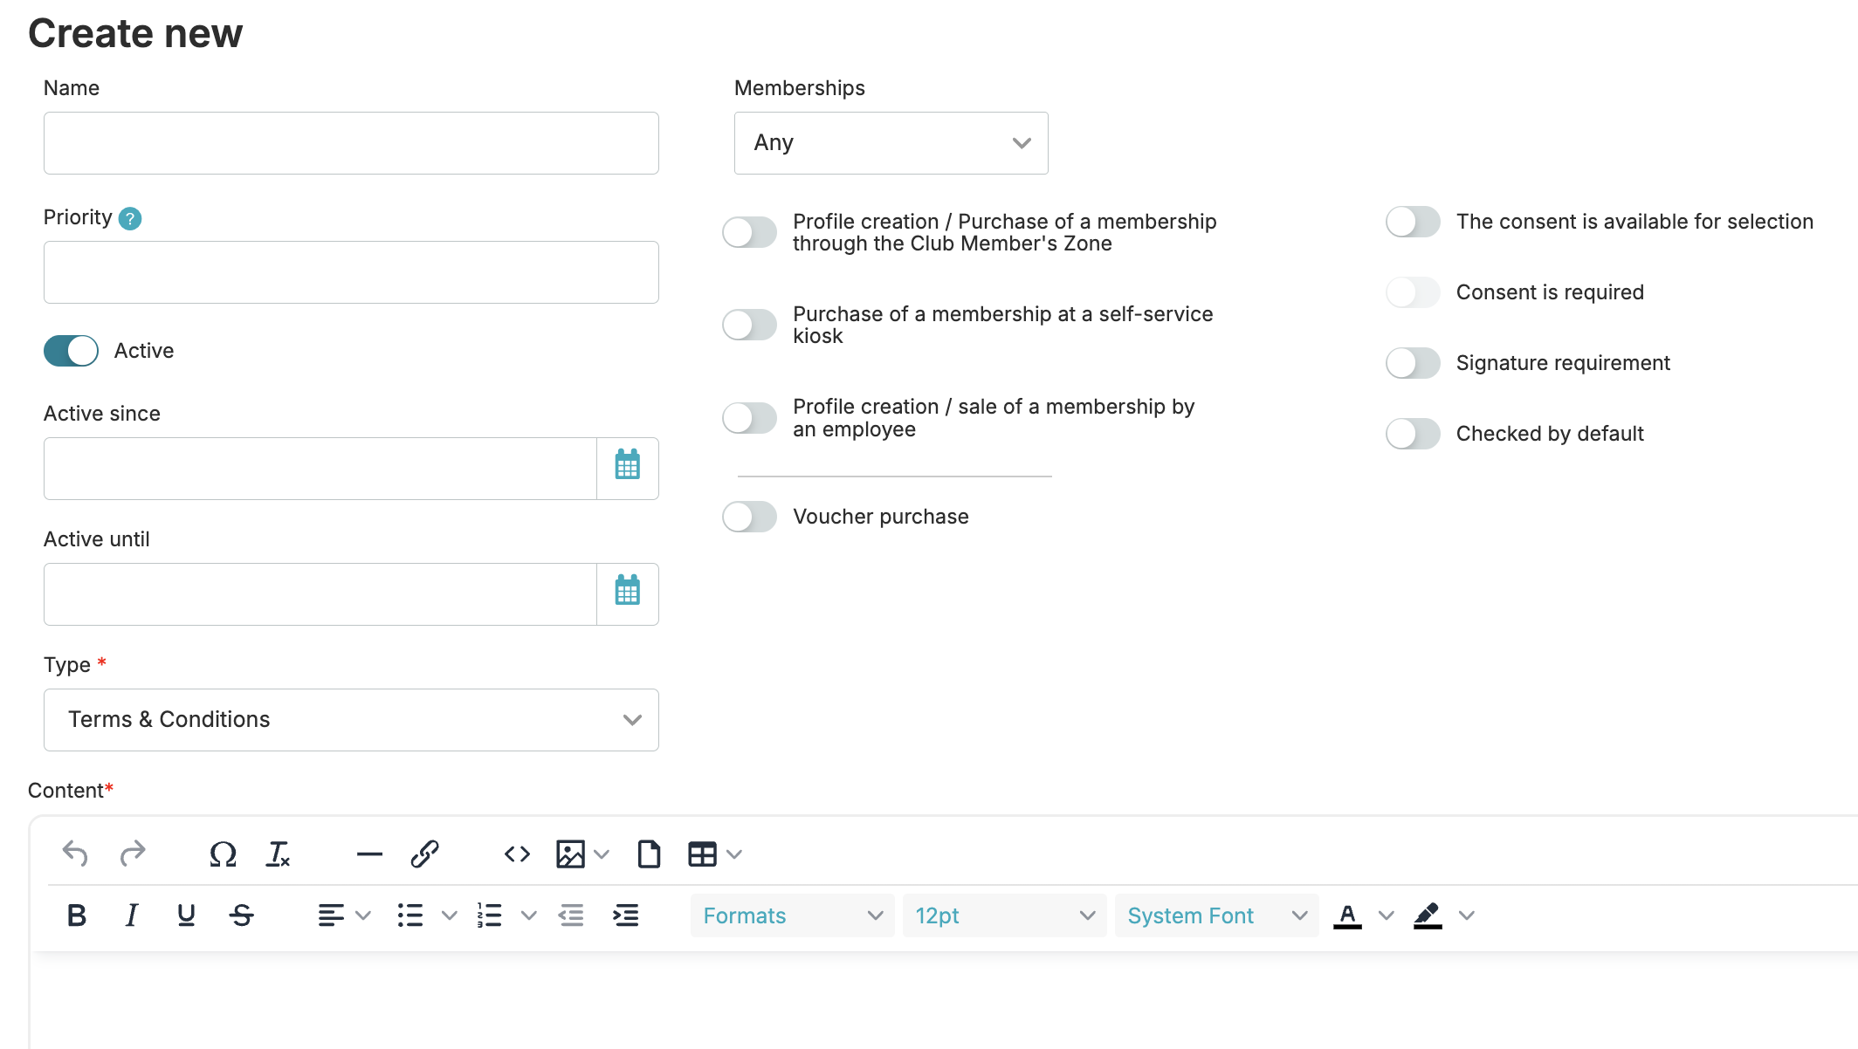Click the undo icon in editor toolbar
1858x1049 pixels.
pyautogui.click(x=75, y=854)
